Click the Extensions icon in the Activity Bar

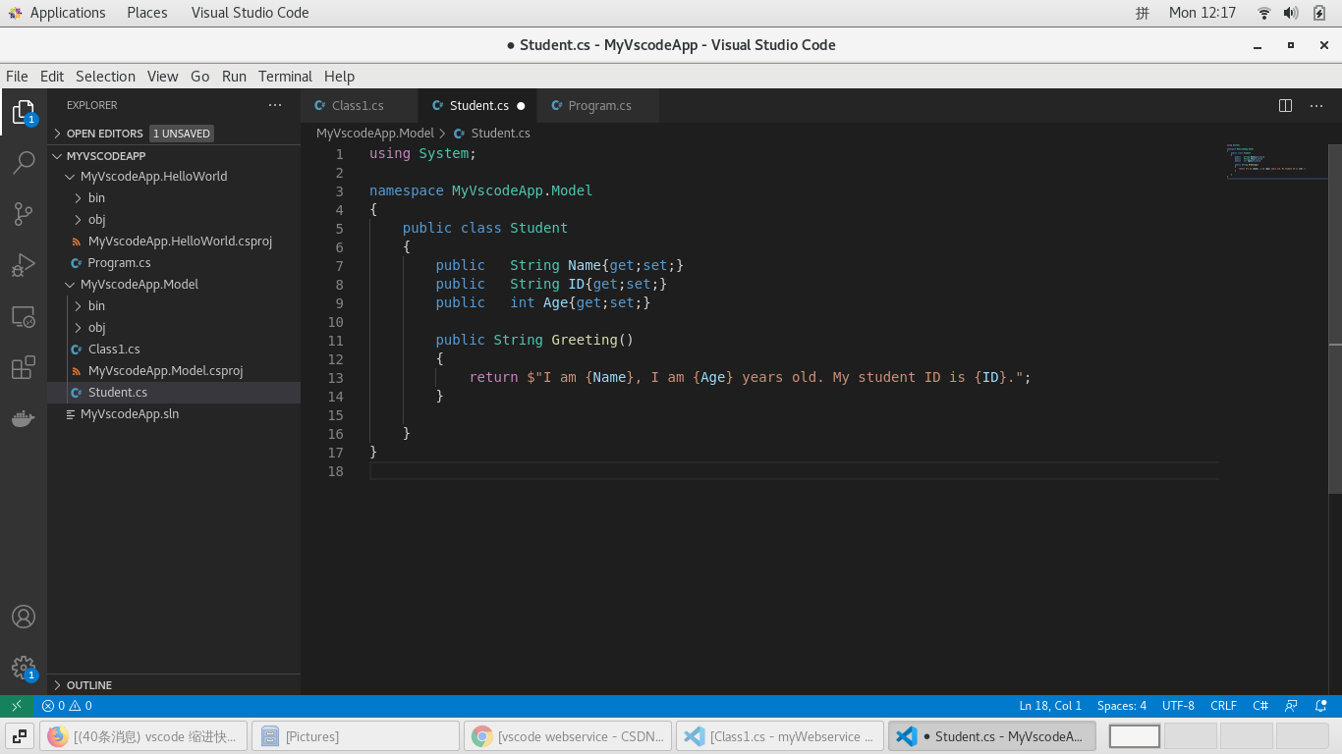(24, 367)
